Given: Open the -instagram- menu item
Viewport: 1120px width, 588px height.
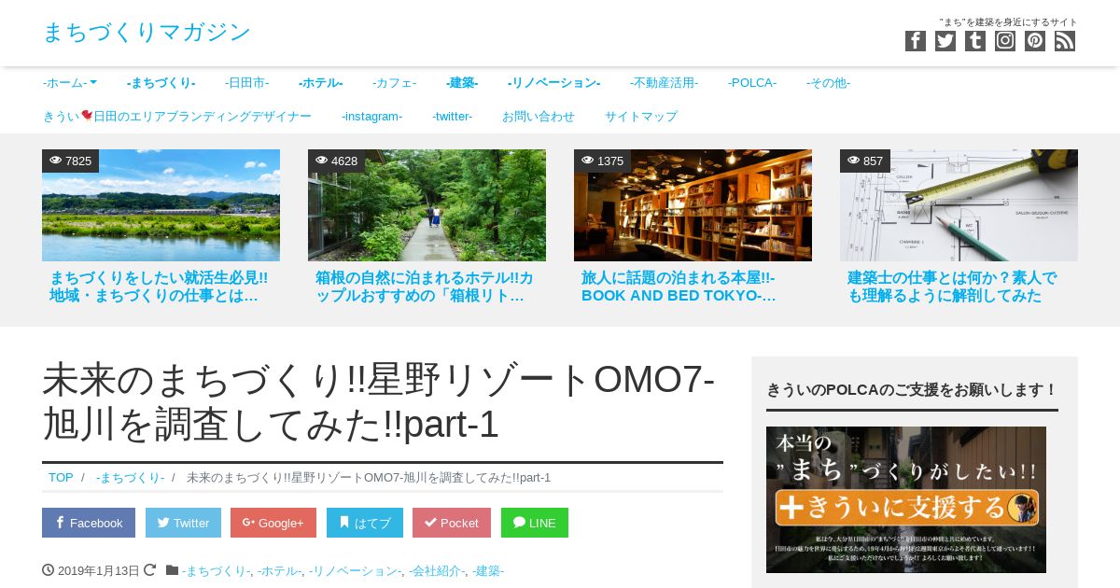Looking at the screenshot, I should 371,117.
